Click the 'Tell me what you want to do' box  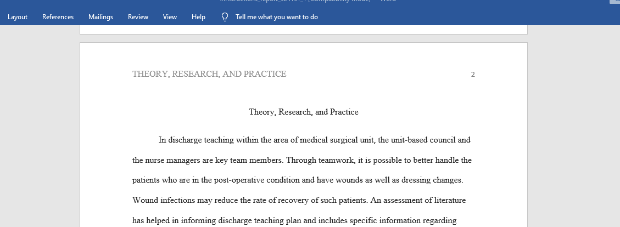pos(277,17)
